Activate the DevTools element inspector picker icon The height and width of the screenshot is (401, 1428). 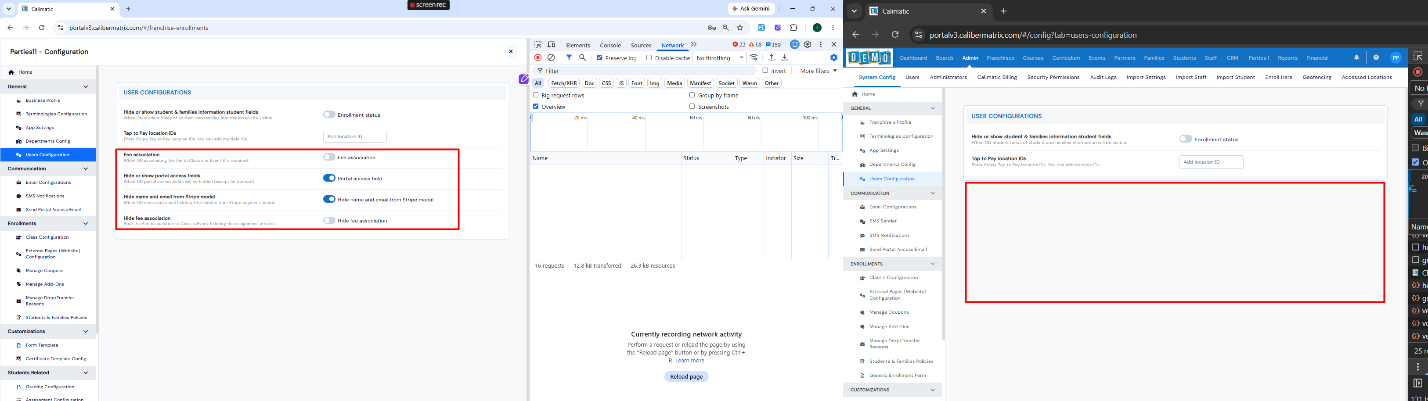[x=538, y=45]
